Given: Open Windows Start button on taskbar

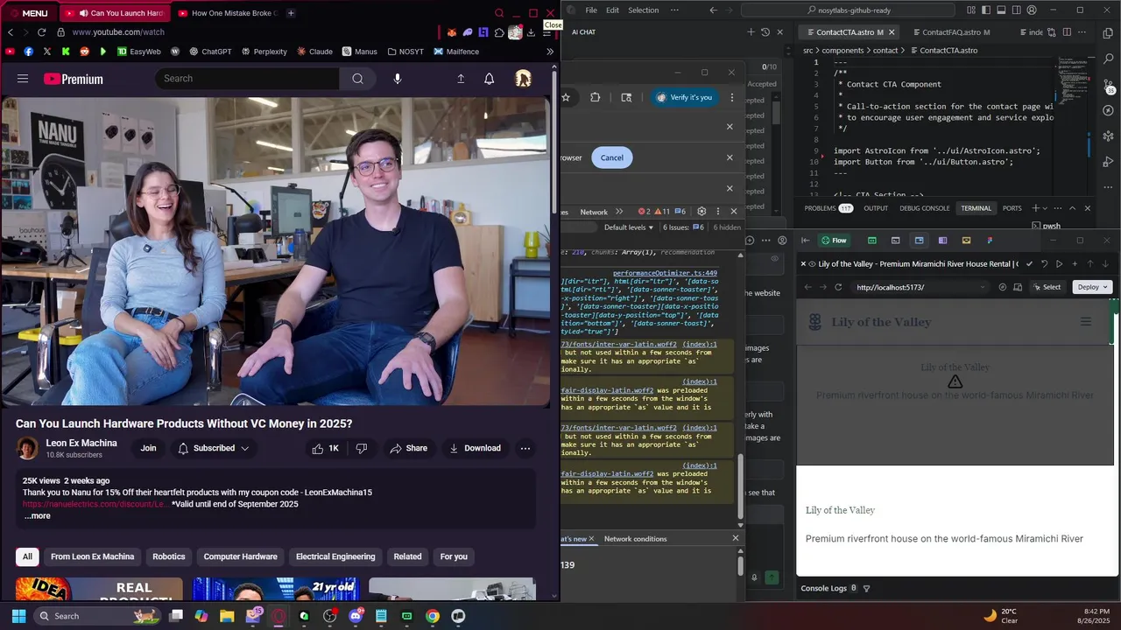Looking at the screenshot, I should coord(18,616).
